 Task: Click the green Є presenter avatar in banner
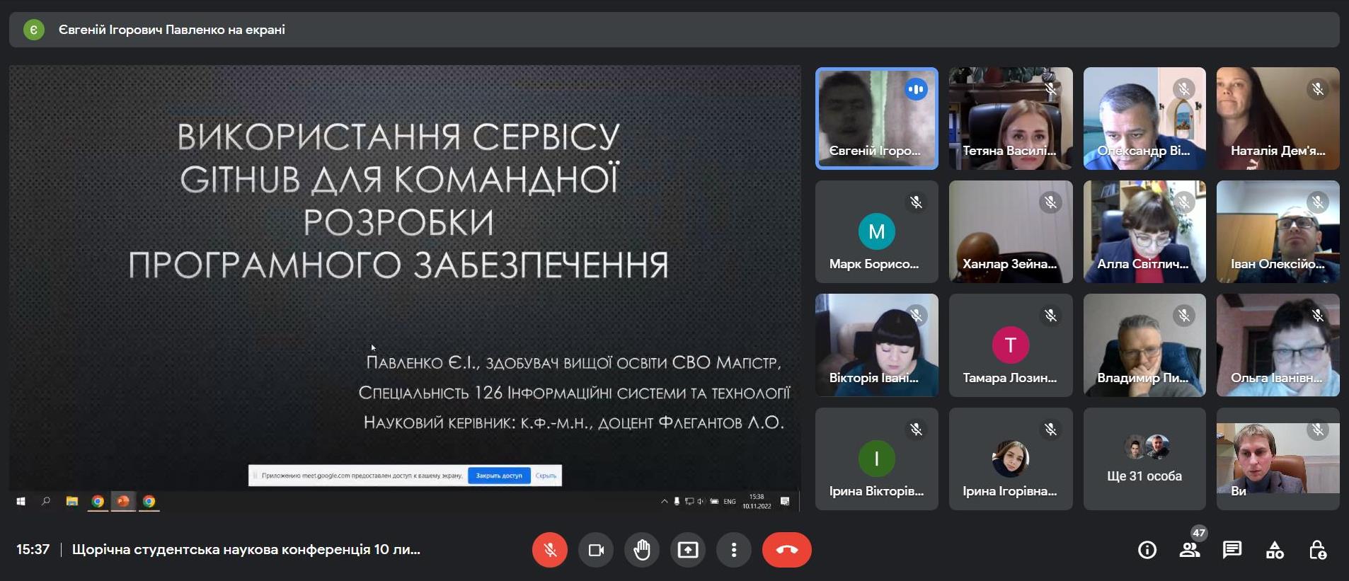pos(33,30)
